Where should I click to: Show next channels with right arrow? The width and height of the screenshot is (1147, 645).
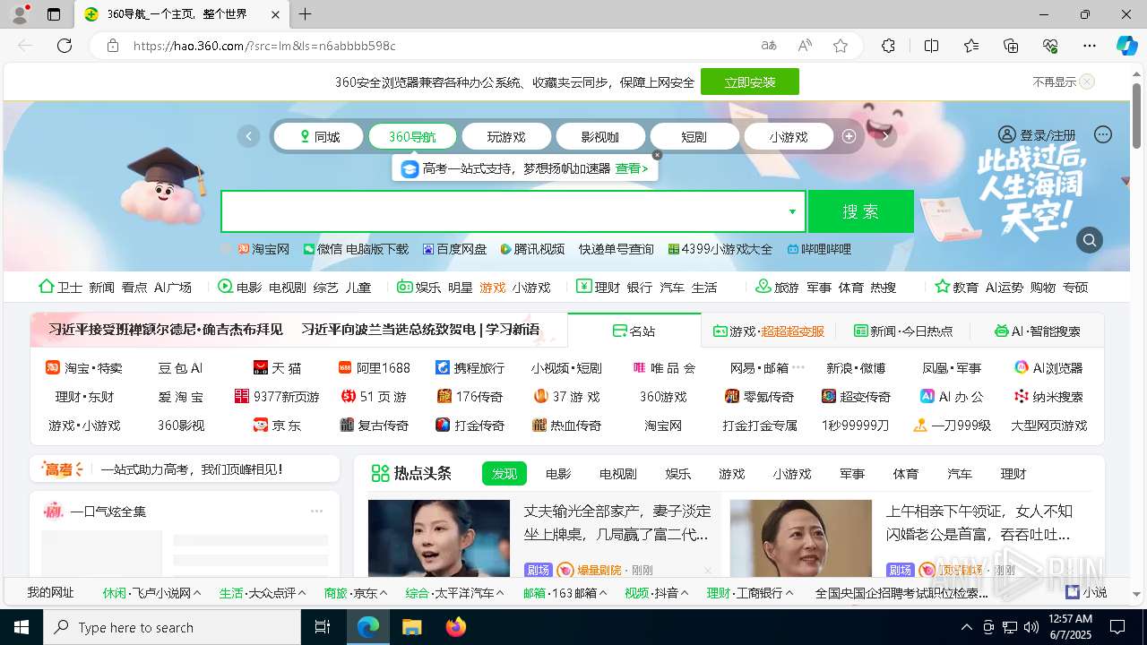(885, 136)
